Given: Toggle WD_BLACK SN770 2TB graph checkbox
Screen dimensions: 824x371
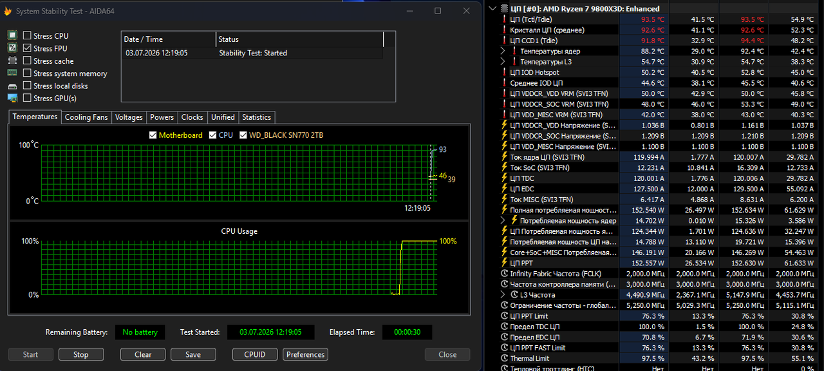Looking at the screenshot, I should [243, 135].
